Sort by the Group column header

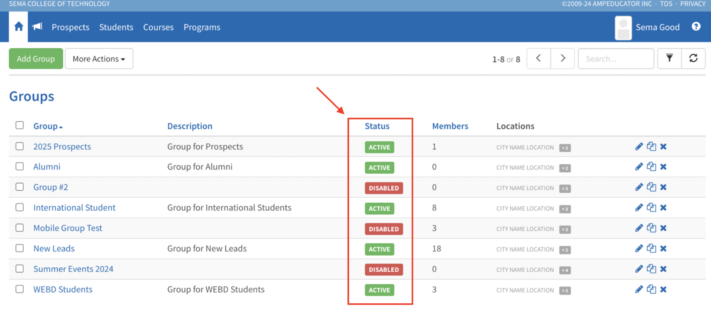[46, 126]
